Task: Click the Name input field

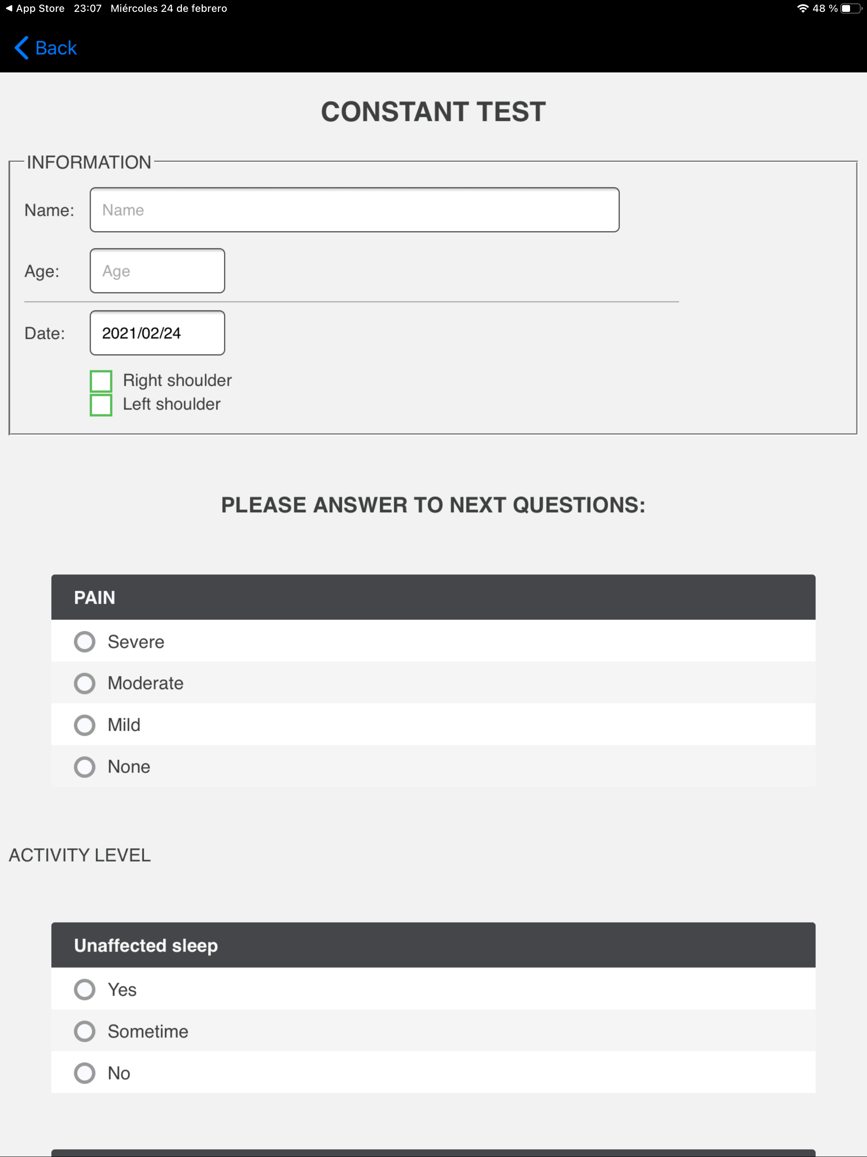Action: 354,209
